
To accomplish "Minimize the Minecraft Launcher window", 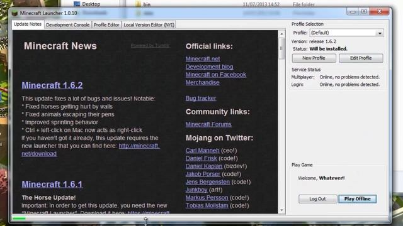I will (x=353, y=11).
